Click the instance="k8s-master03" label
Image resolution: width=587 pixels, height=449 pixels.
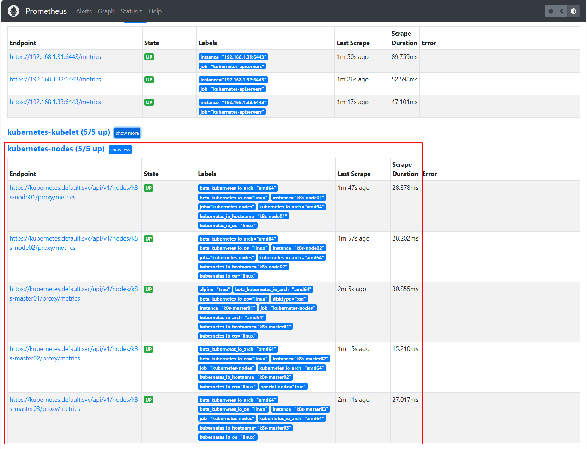[301, 409]
